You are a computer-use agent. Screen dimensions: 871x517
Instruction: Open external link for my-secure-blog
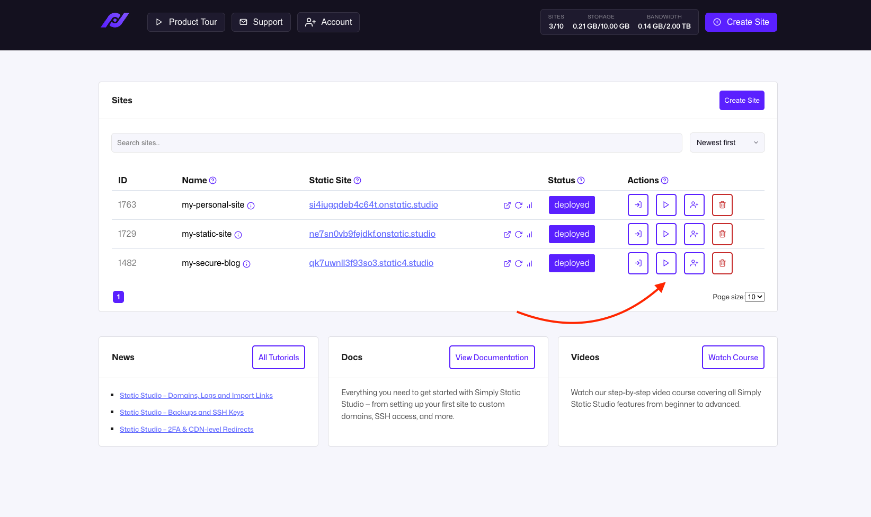click(507, 264)
